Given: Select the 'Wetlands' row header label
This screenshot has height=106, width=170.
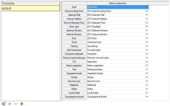Looking at the screenshot, I should point(74,85).
